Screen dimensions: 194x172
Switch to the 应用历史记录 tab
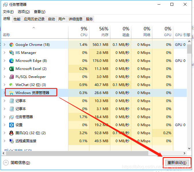34,19
